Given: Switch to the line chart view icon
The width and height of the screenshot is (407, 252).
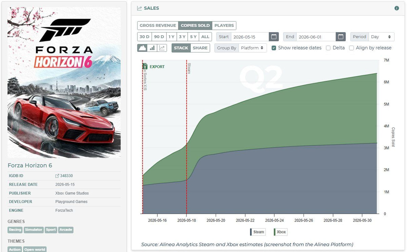Looking at the screenshot, I should [162, 48].
